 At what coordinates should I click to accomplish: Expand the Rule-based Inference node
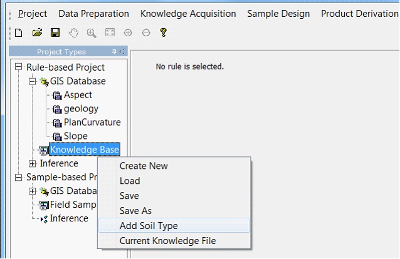point(32,163)
